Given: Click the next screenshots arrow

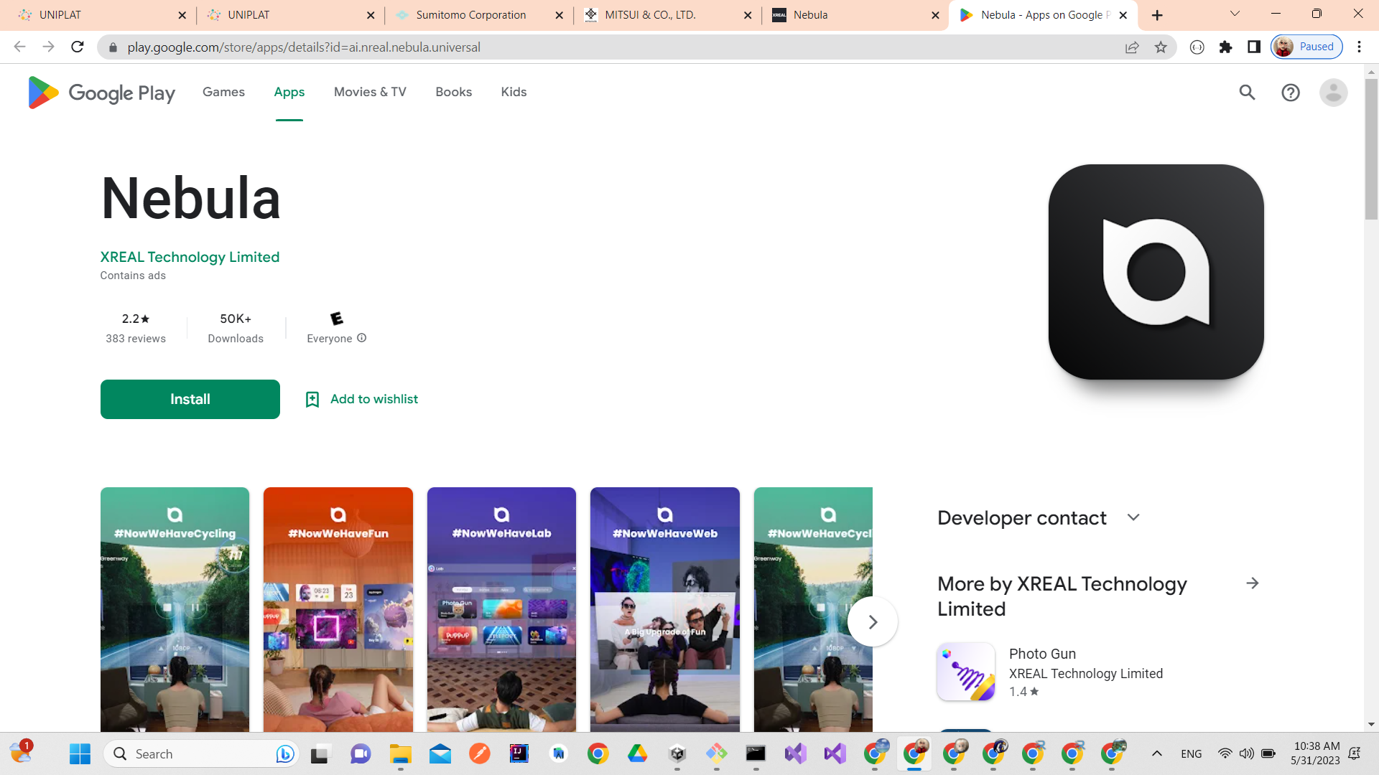Looking at the screenshot, I should click(x=873, y=621).
